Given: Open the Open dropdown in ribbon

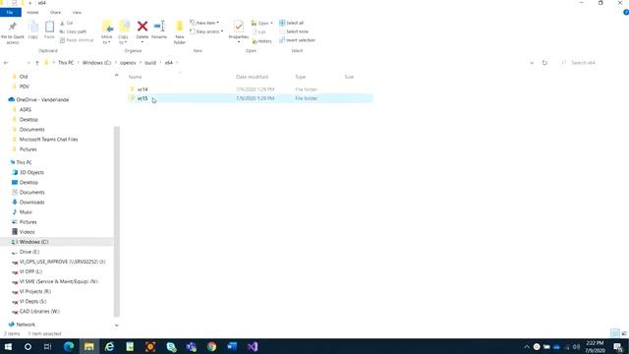Looking at the screenshot, I should click(262, 24).
